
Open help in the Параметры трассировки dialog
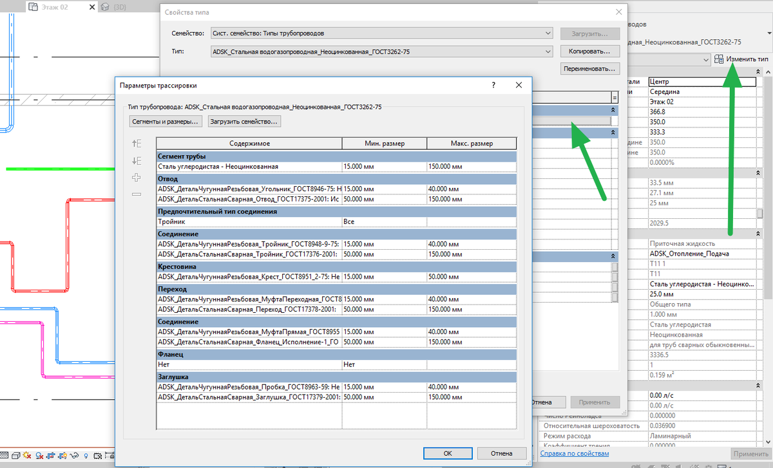(x=493, y=85)
